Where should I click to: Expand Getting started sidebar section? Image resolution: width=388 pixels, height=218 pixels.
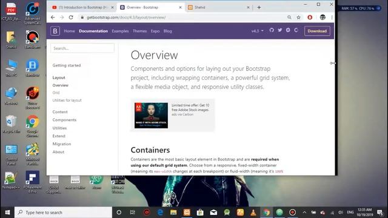pyautogui.click(x=67, y=65)
